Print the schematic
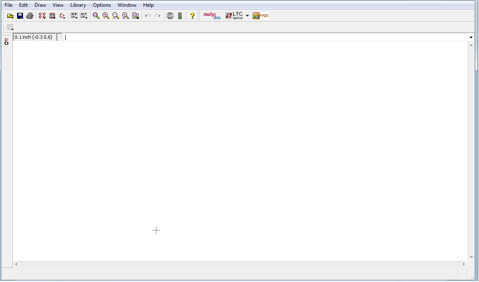The height and width of the screenshot is (282, 479). tap(30, 15)
